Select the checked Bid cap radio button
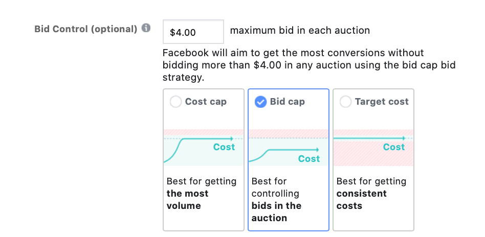Screen dimensions: 485x237 coord(260,102)
